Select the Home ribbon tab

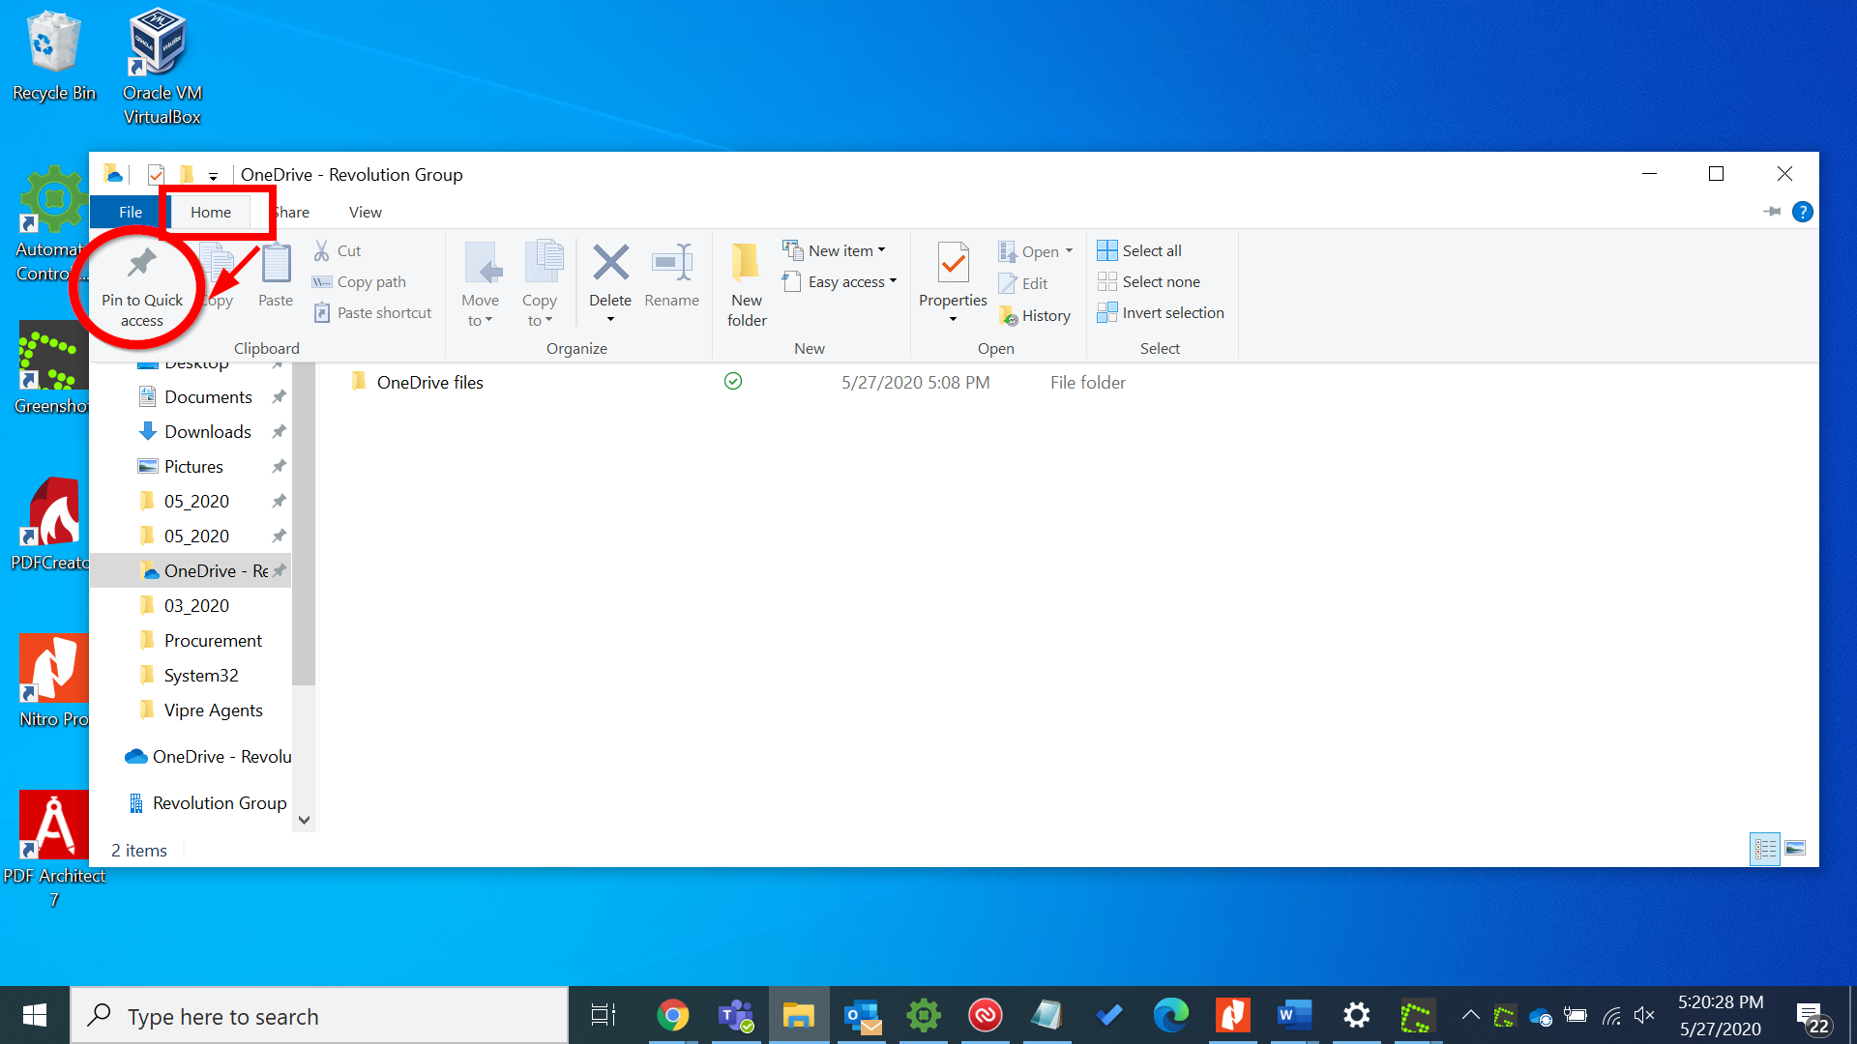(211, 212)
